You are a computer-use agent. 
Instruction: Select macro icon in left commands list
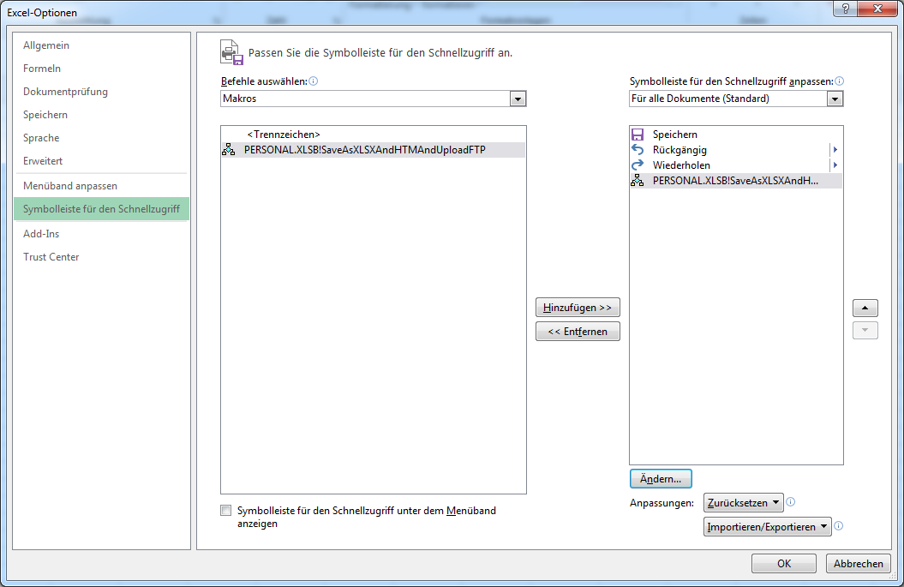228,150
